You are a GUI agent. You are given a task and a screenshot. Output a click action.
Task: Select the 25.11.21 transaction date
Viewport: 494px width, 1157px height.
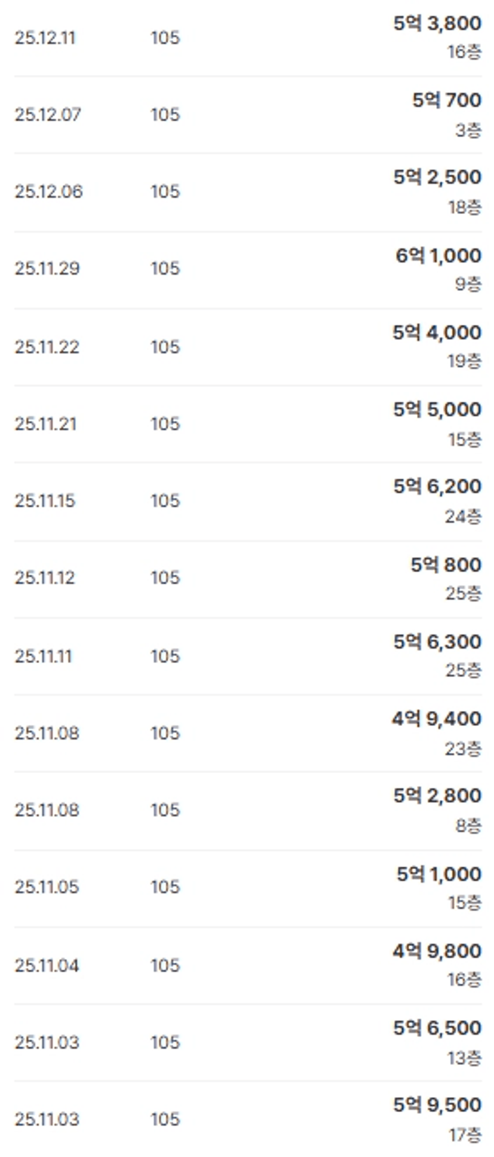45,424
